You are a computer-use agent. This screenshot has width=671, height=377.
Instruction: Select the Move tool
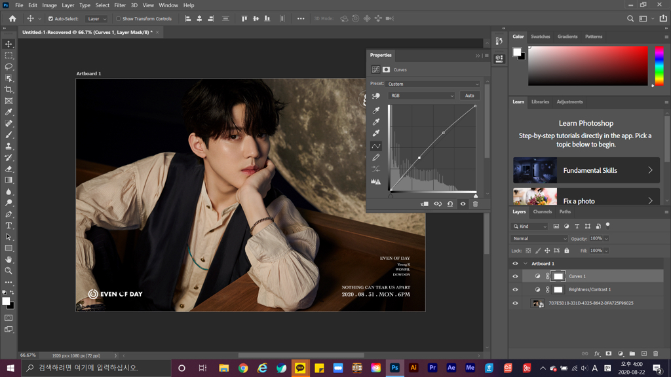[x=9, y=44]
